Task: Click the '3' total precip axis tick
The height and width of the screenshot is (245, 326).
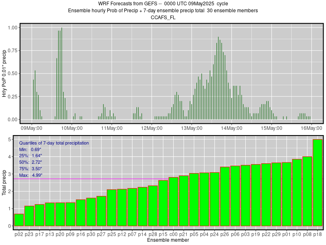Action: 10,174
